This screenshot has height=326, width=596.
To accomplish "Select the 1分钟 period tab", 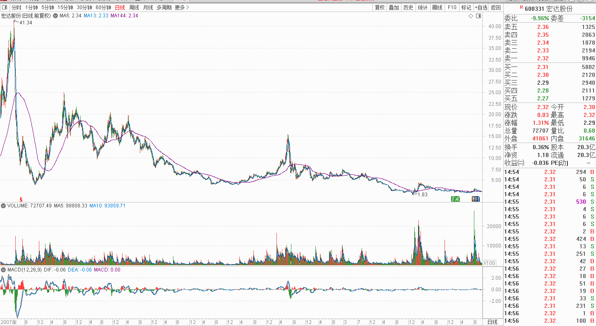I will coord(31,7).
